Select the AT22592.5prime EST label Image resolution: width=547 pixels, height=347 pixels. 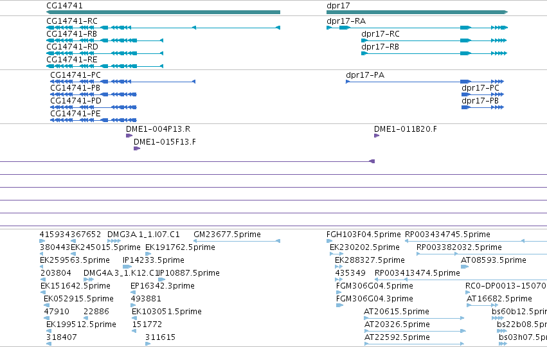coord(397,337)
